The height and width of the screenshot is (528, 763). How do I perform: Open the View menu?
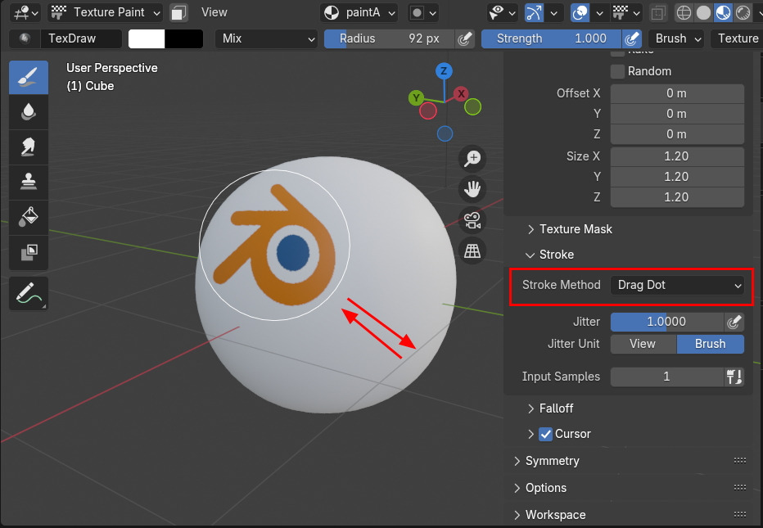click(x=214, y=12)
